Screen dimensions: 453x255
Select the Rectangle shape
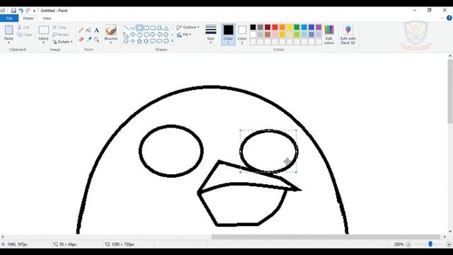point(146,28)
